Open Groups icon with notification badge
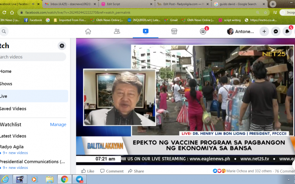The width and height of the screenshot is (295, 184). point(203,31)
